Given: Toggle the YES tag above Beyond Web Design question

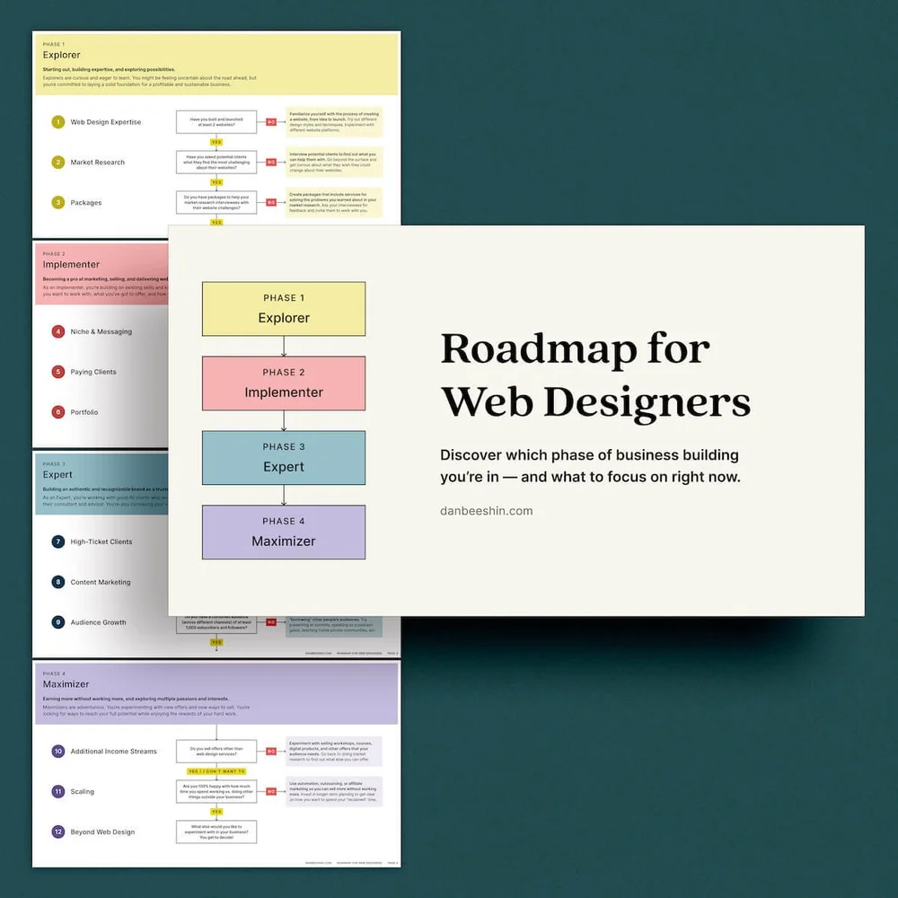Looking at the screenshot, I should tap(216, 811).
